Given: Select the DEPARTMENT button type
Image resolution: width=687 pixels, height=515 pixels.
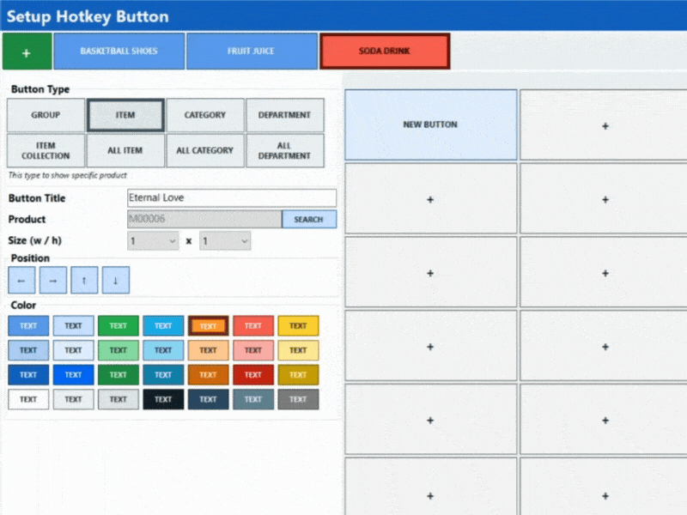Looking at the screenshot, I should (284, 115).
